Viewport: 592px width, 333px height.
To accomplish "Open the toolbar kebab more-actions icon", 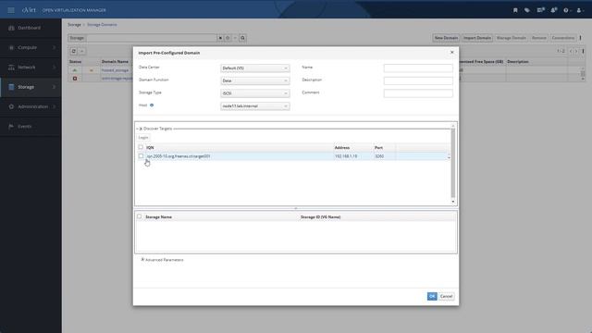I will (581, 38).
